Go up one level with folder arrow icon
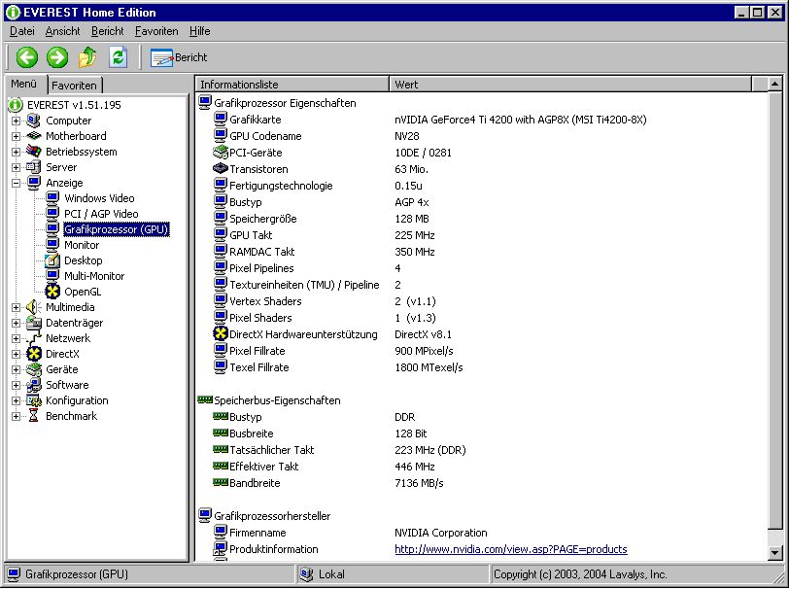 tap(87, 57)
